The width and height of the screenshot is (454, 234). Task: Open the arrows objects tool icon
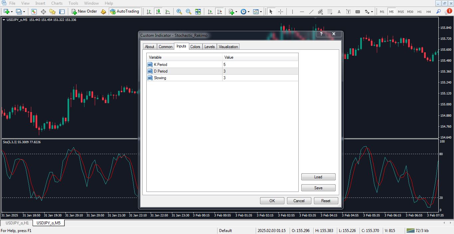[367, 12]
